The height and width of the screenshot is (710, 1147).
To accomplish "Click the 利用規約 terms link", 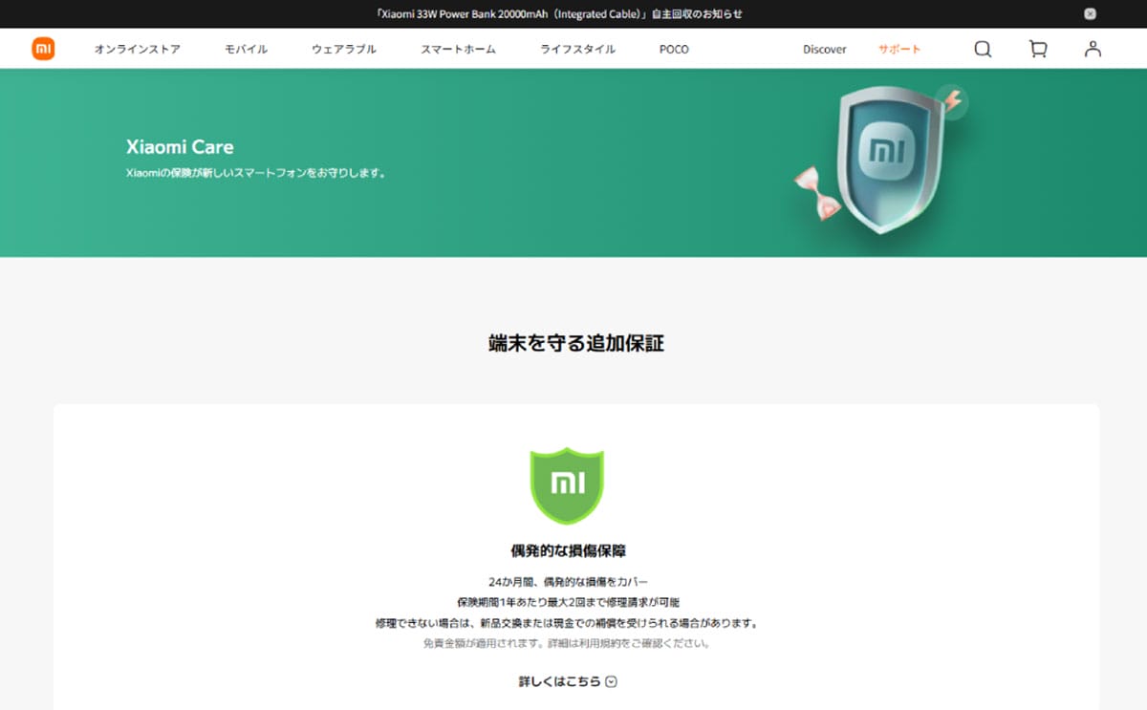I will click(x=599, y=644).
